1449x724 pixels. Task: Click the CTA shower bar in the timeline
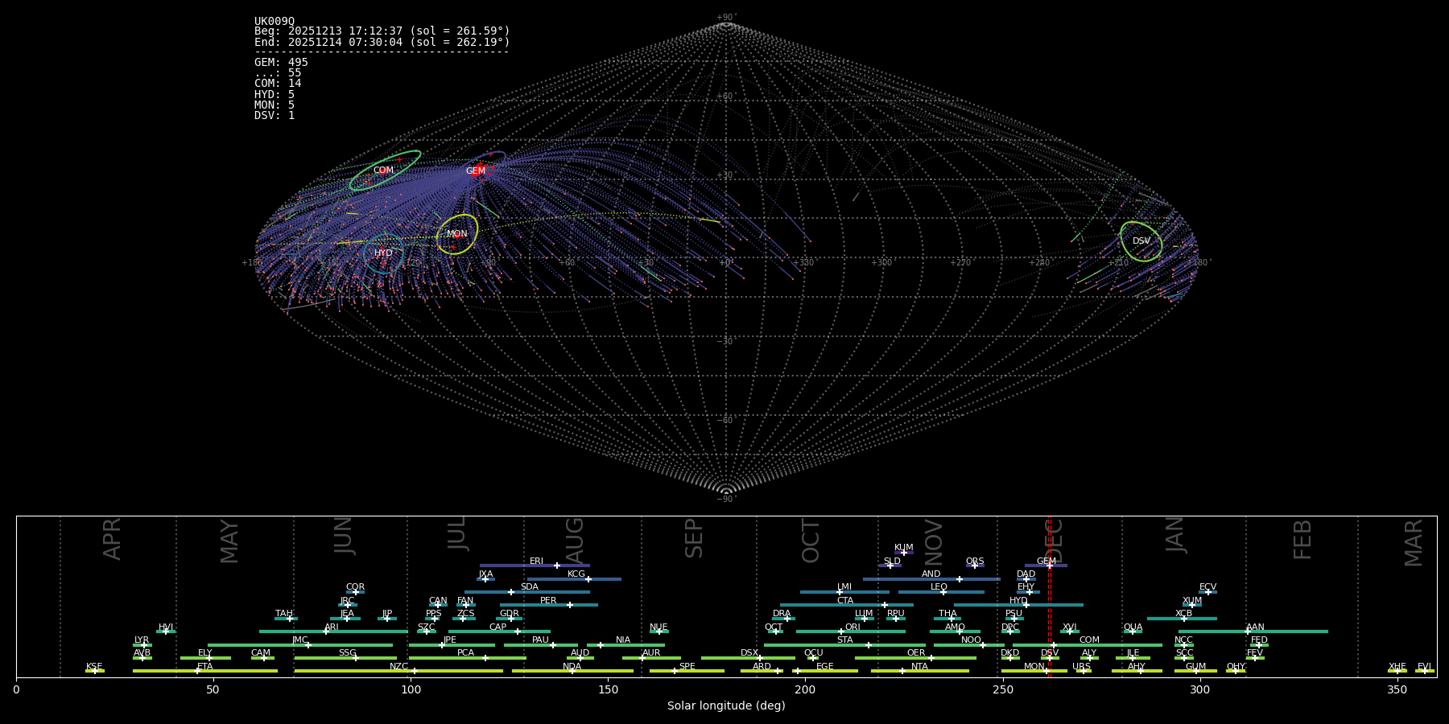[x=847, y=605]
